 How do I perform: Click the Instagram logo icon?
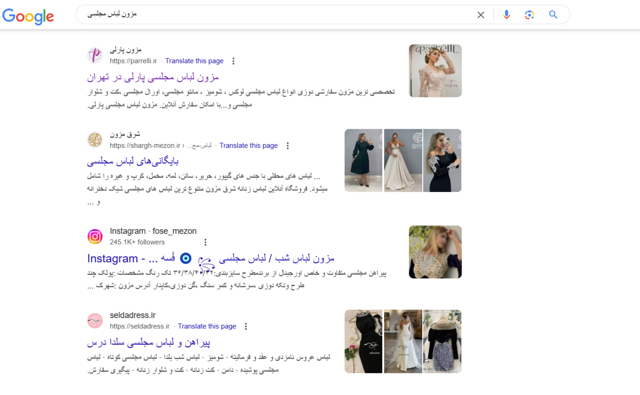[x=95, y=236]
